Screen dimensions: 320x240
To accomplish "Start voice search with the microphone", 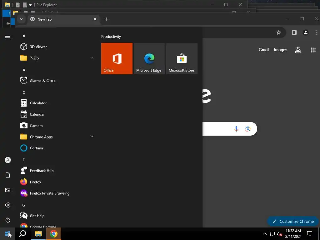I will point(236,129).
